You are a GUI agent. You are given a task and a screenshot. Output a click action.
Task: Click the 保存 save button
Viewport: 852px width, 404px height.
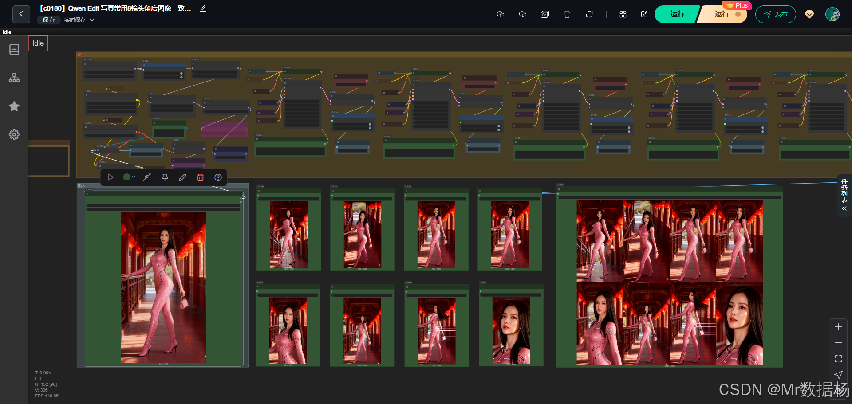click(x=49, y=20)
